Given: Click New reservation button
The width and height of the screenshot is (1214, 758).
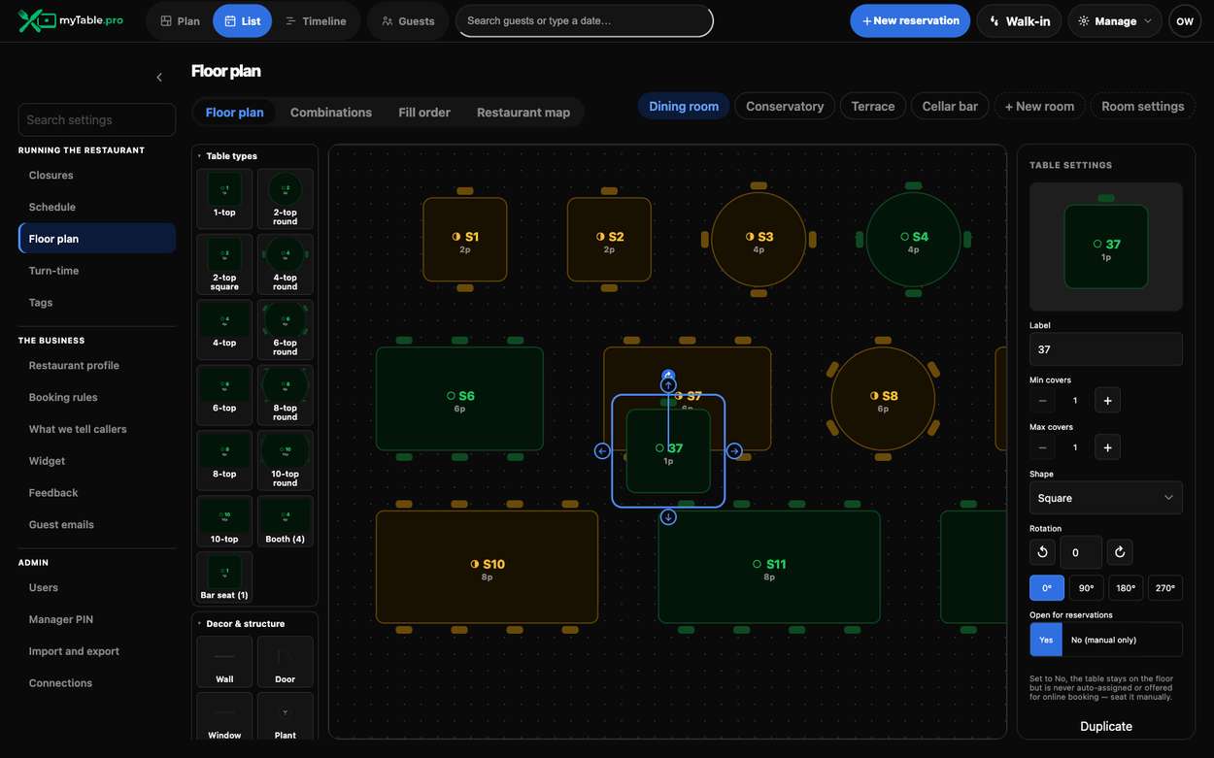Looking at the screenshot, I should [x=910, y=20].
